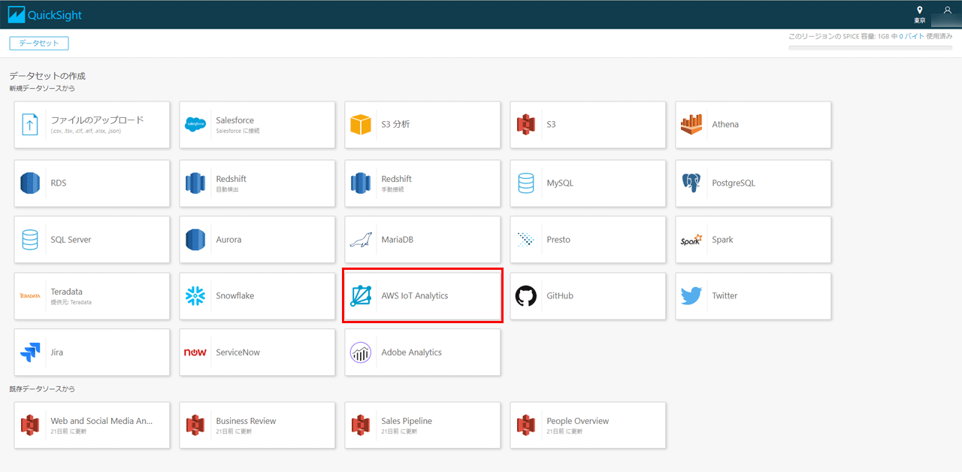Screen dimensions: 962x472
Task: Click the SPICE capacity progress bar
Action: [870, 47]
